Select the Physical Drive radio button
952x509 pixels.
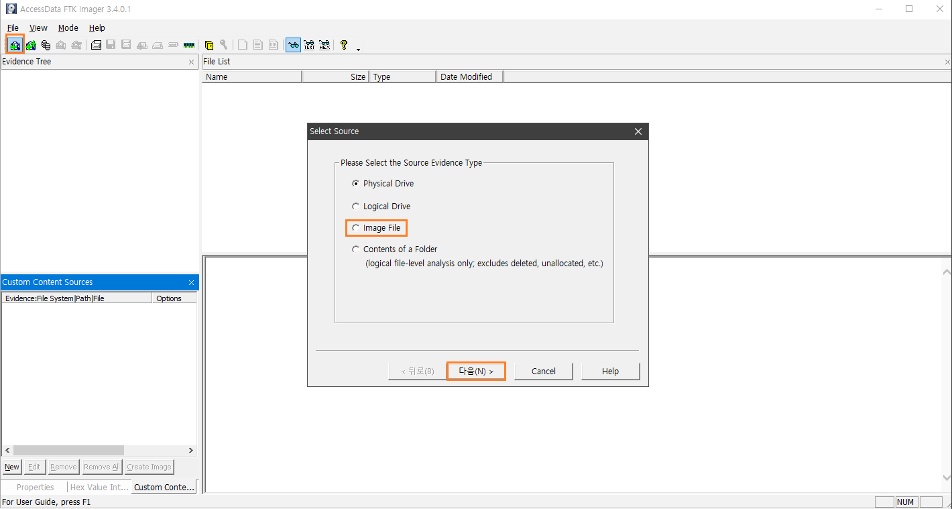click(355, 184)
